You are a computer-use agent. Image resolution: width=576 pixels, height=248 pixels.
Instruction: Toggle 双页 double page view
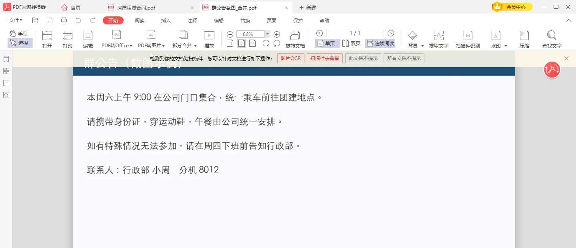pyautogui.click(x=351, y=43)
